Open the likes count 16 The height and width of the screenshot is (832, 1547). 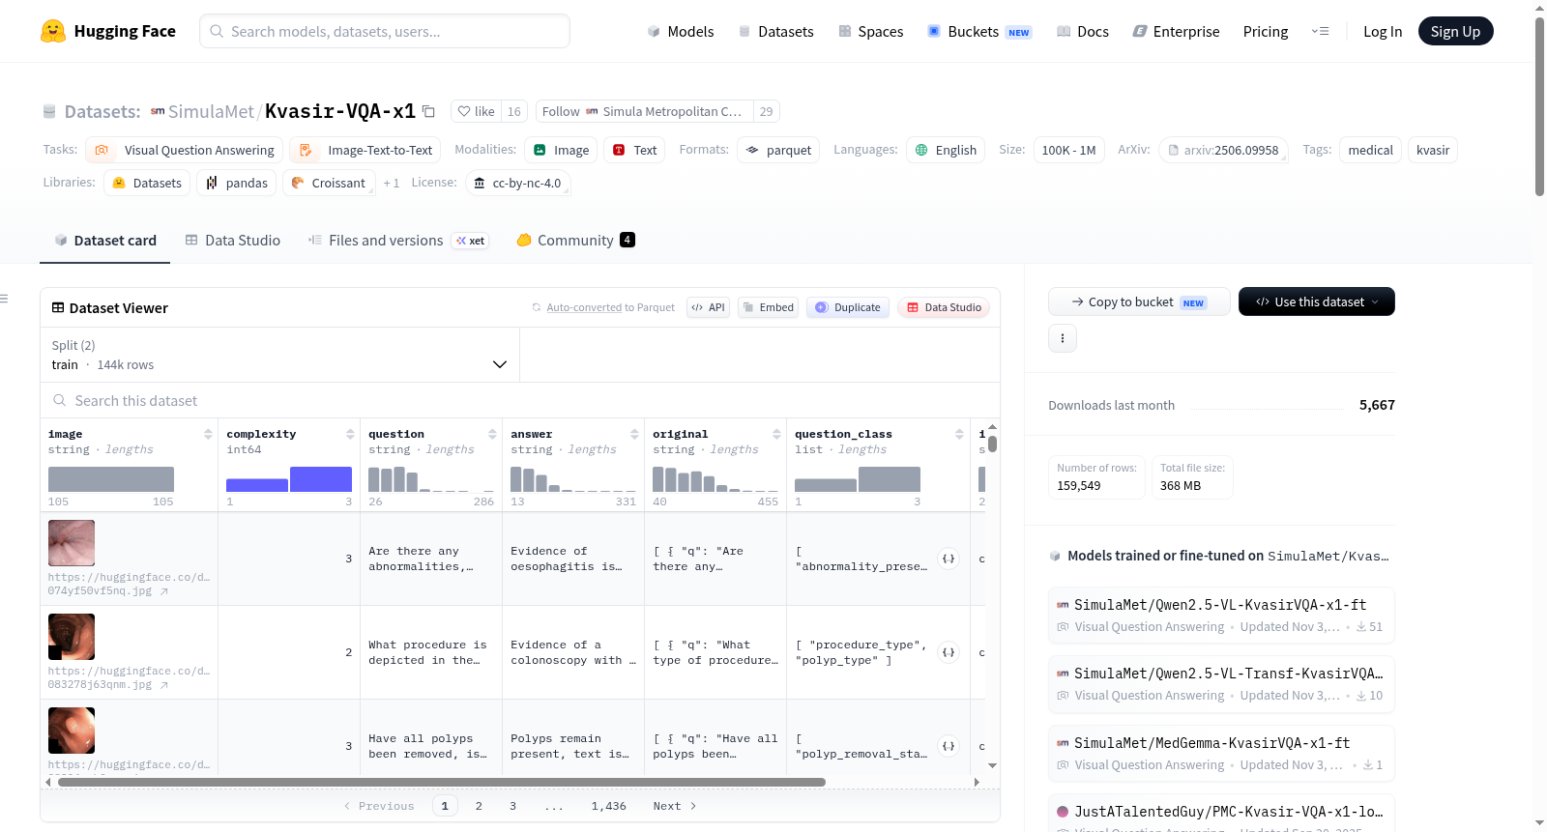[x=514, y=111]
